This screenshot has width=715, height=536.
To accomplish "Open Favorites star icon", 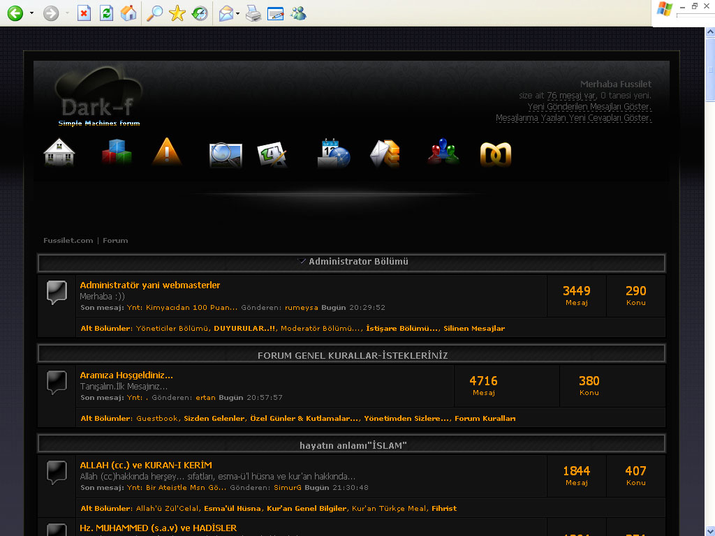I will (x=177, y=13).
